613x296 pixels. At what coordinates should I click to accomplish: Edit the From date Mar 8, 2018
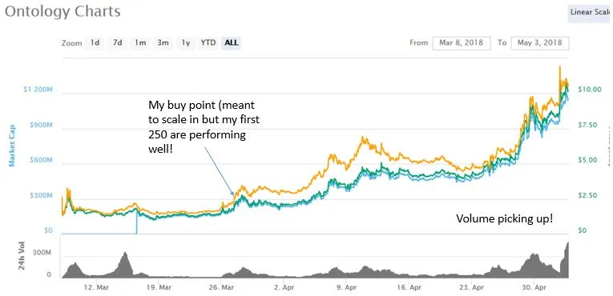tap(462, 43)
